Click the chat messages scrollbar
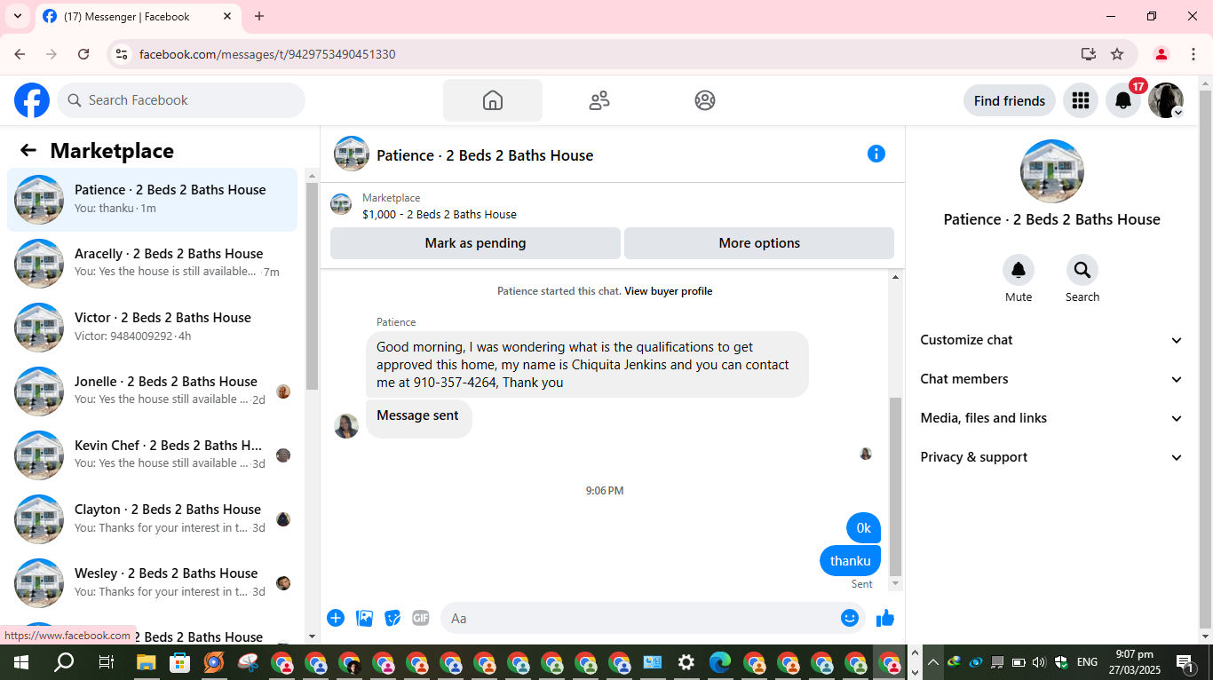The height and width of the screenshot is (680, 1213). (x=895, y=485)
